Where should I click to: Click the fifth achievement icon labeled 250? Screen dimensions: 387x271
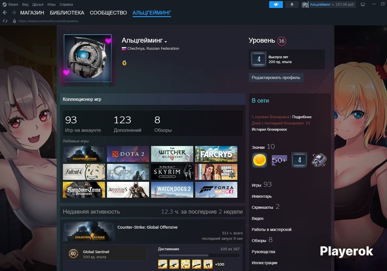[x=208, y=264]
